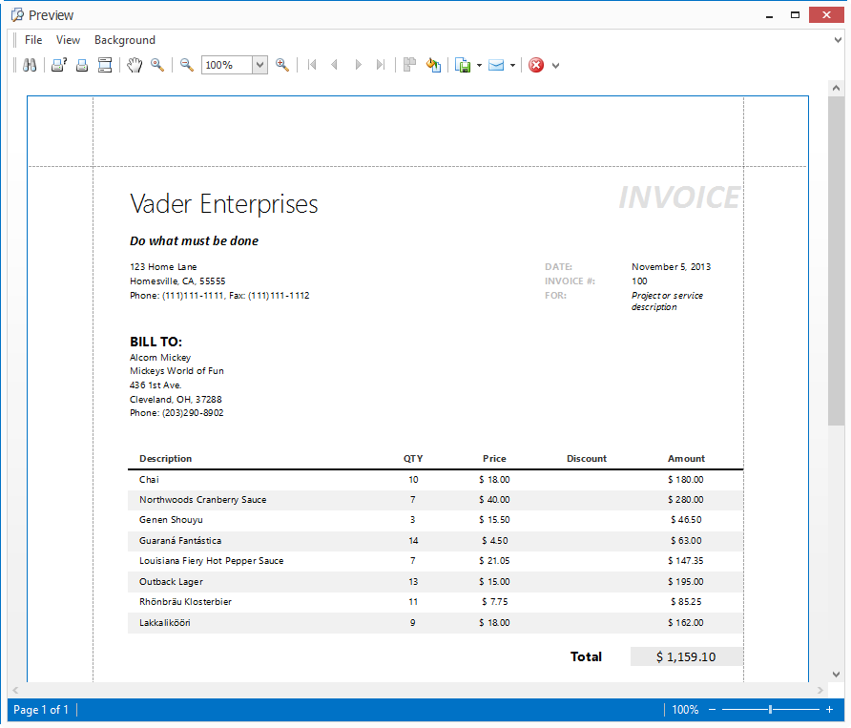851x728 pixels.
Task: Expand the Export Document dropdown arrow
Action: click(479, 65)
